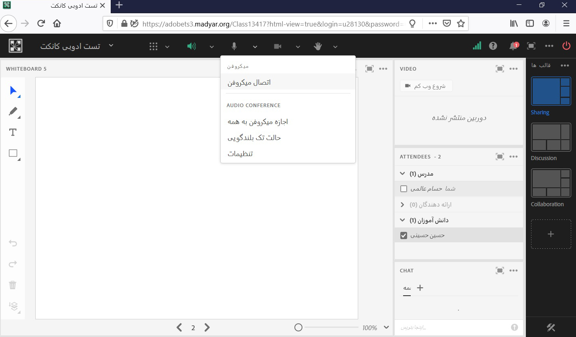Viewport: 576px width, 337px height.
Task: Click the Adobe Connect logo icon
Action: [16, 46]
